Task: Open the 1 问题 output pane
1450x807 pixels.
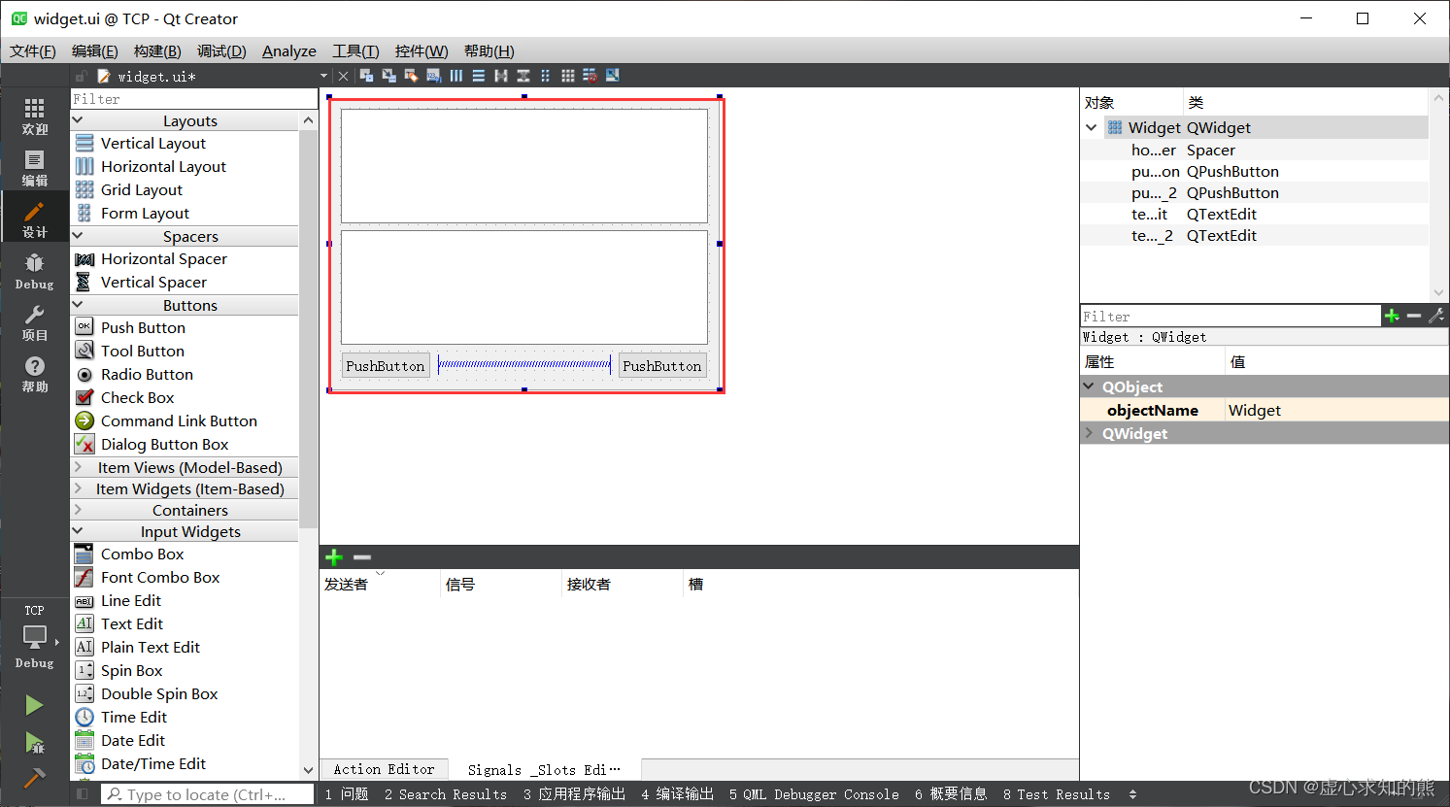Action: (347, 794)
